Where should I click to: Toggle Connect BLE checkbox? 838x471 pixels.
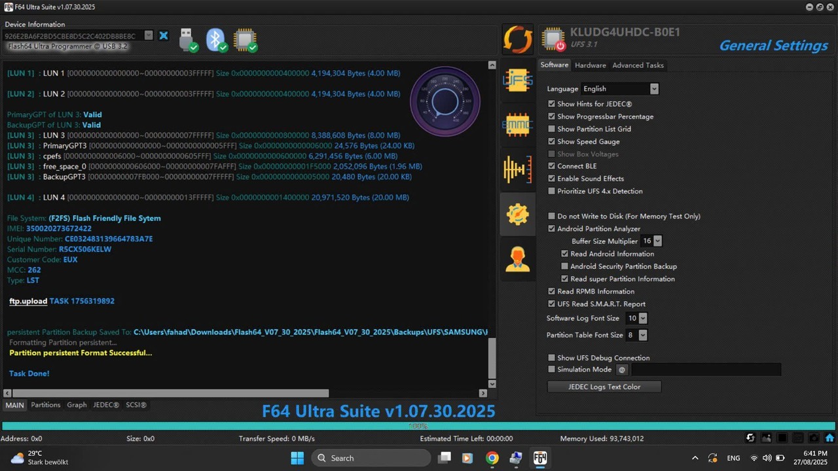552,166
